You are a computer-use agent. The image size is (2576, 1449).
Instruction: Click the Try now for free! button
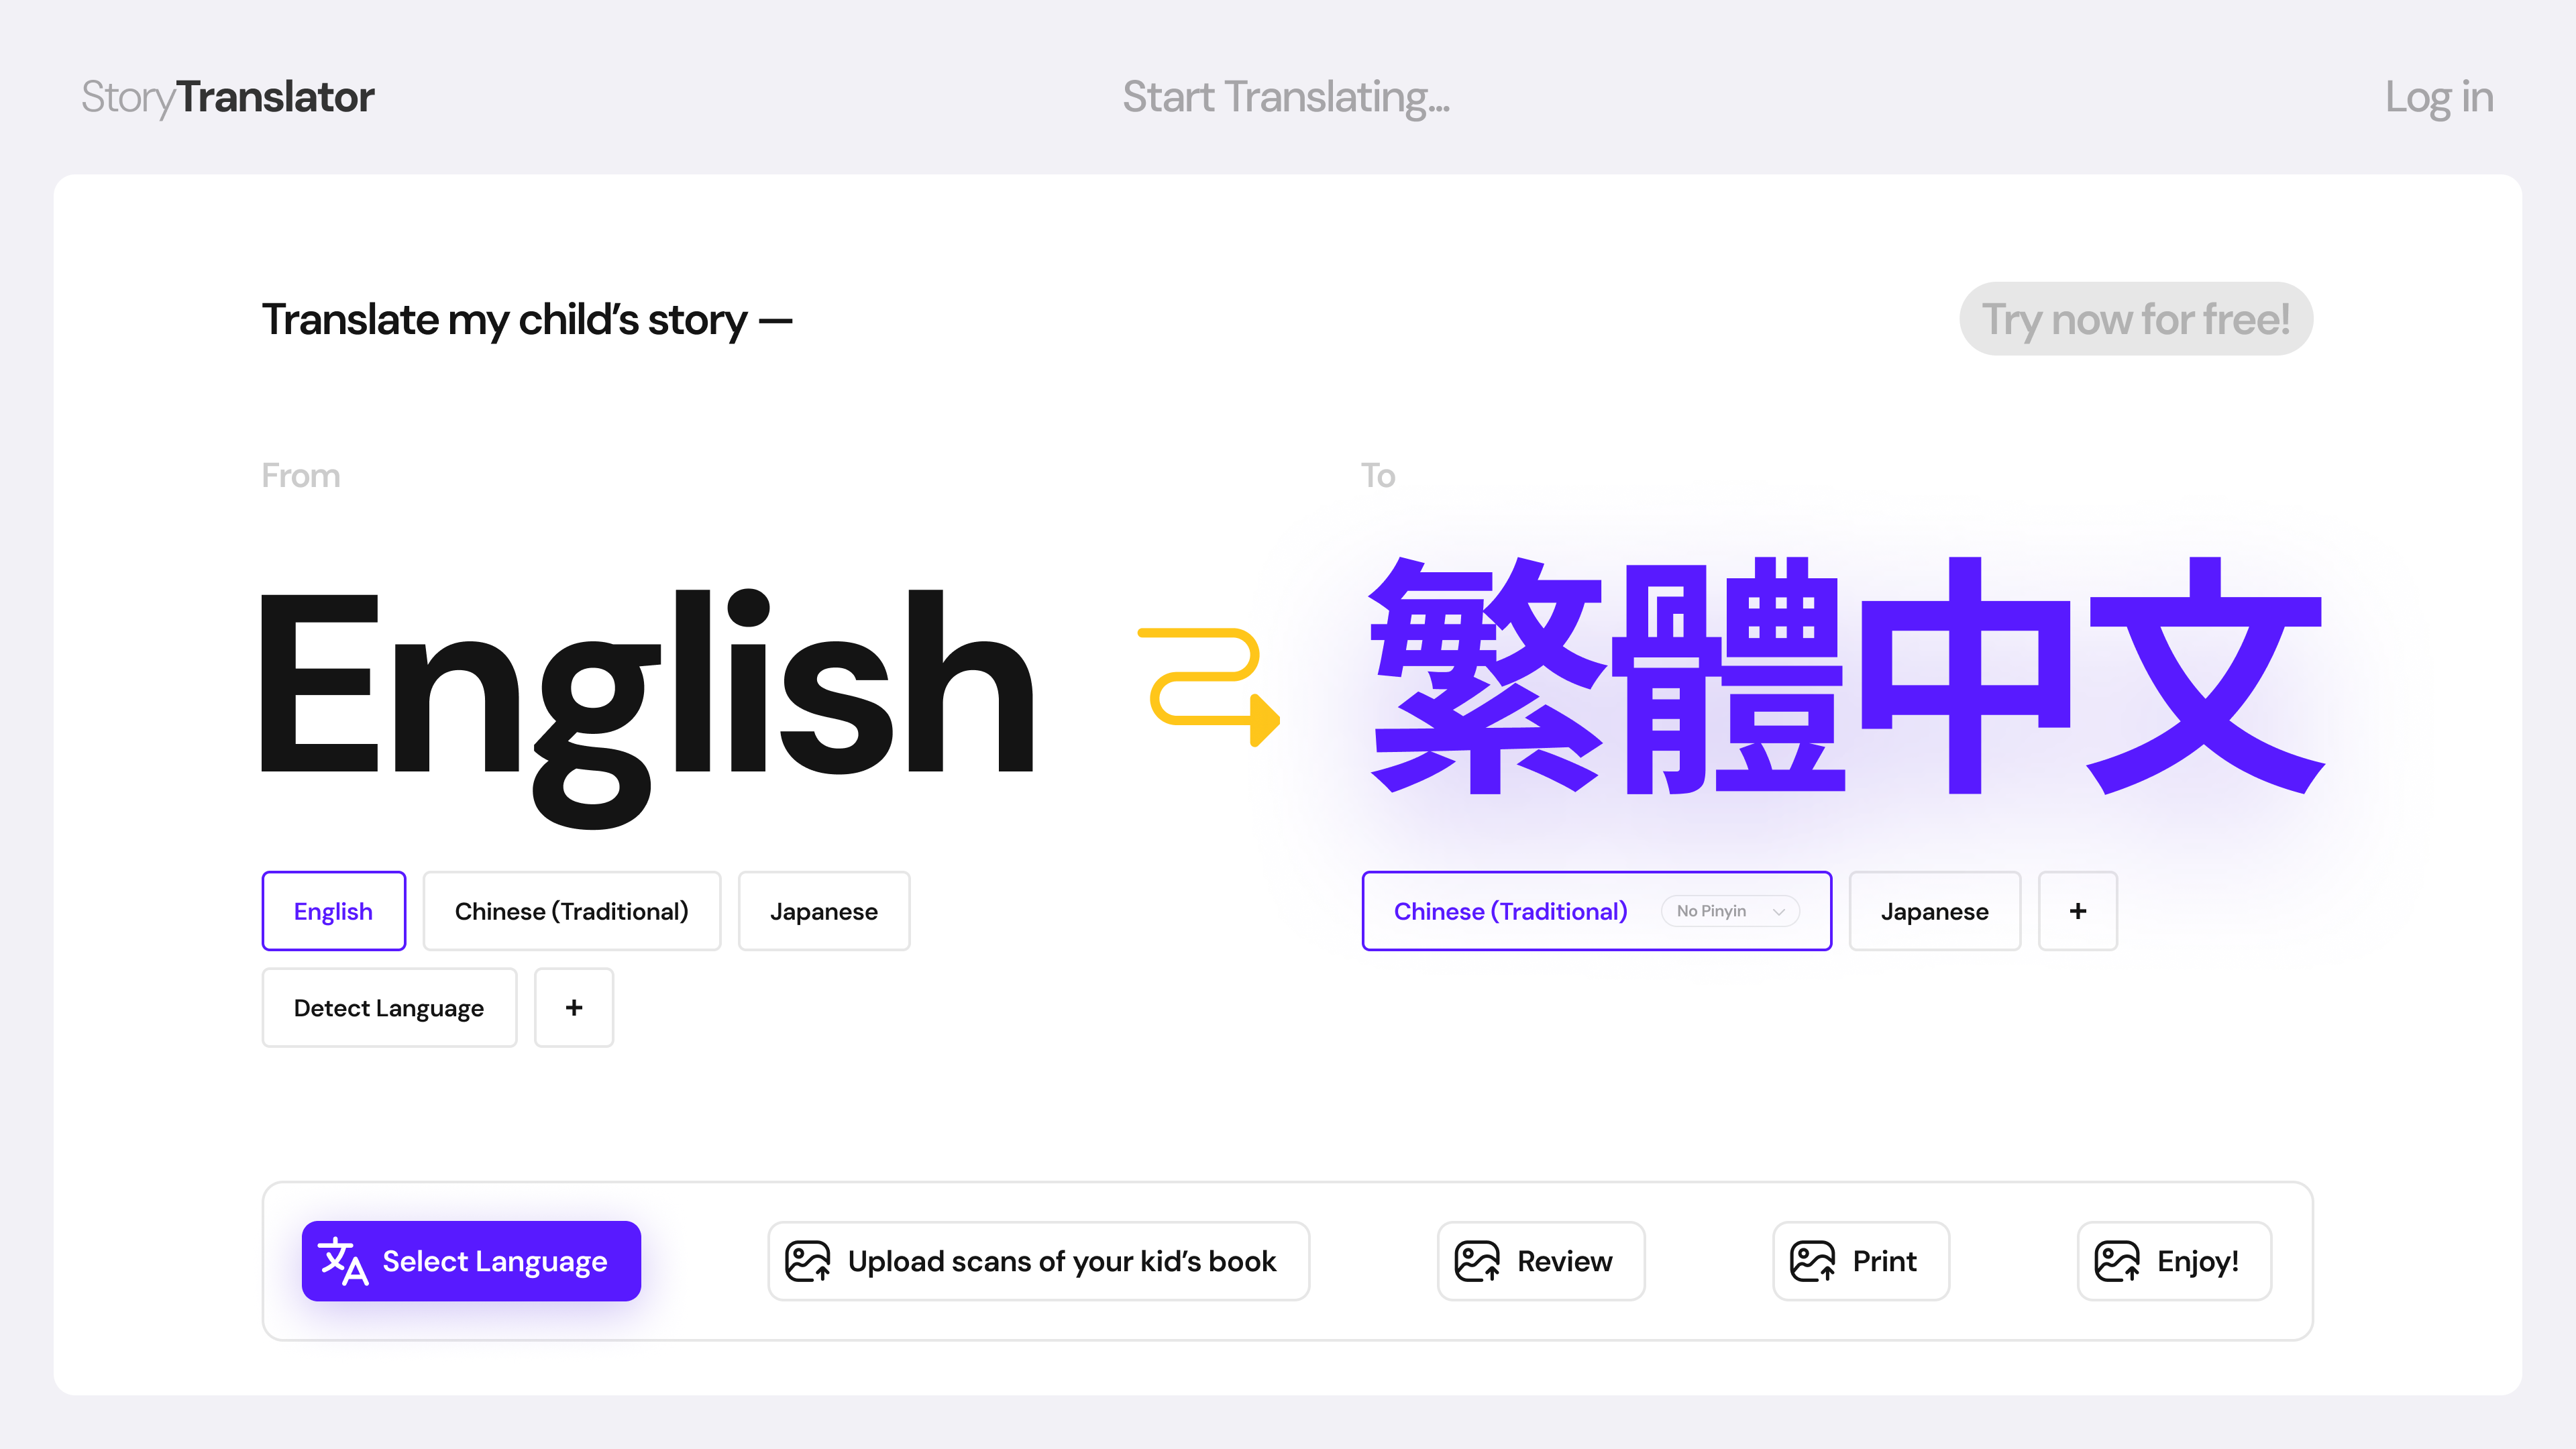coord(2136,319)
